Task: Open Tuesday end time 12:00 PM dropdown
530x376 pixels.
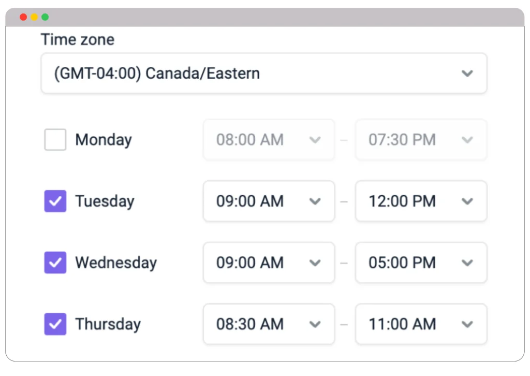Action: click(421, 201)
